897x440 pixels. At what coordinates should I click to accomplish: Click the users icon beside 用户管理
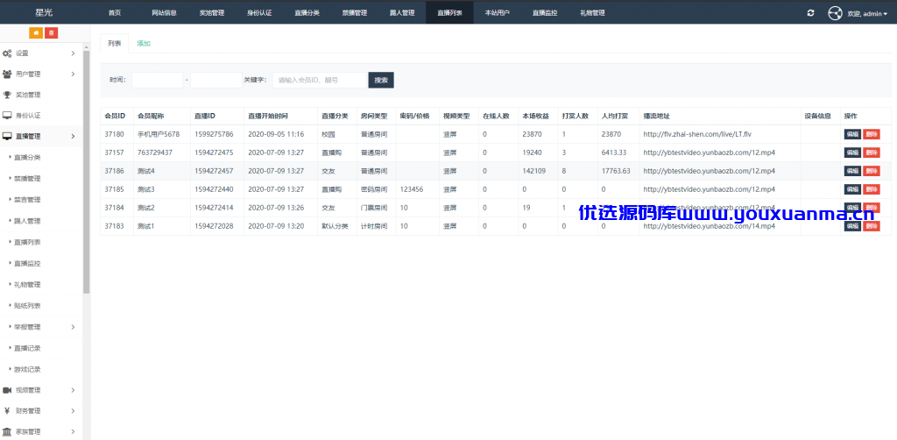pyautogui.click(x=7, y=74)
